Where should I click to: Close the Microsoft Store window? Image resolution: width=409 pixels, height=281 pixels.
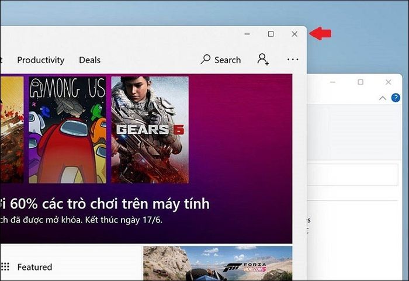(294, 34)
